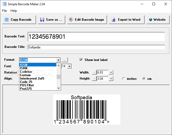Screen dimensions: 172x135
Task: Click the format list scrollbar thumb
Action: pos(58,77)
